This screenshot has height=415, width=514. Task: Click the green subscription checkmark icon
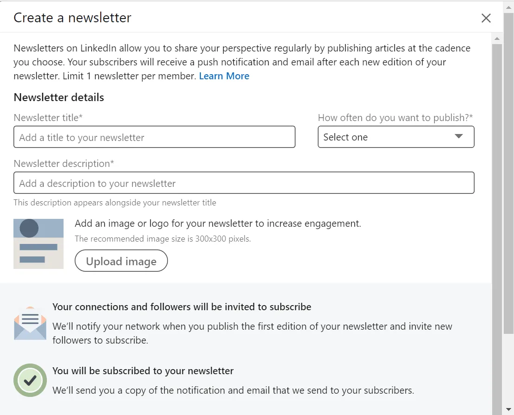30,380
